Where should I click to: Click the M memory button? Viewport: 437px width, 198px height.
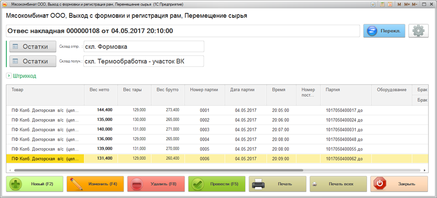tap(400, 4)
